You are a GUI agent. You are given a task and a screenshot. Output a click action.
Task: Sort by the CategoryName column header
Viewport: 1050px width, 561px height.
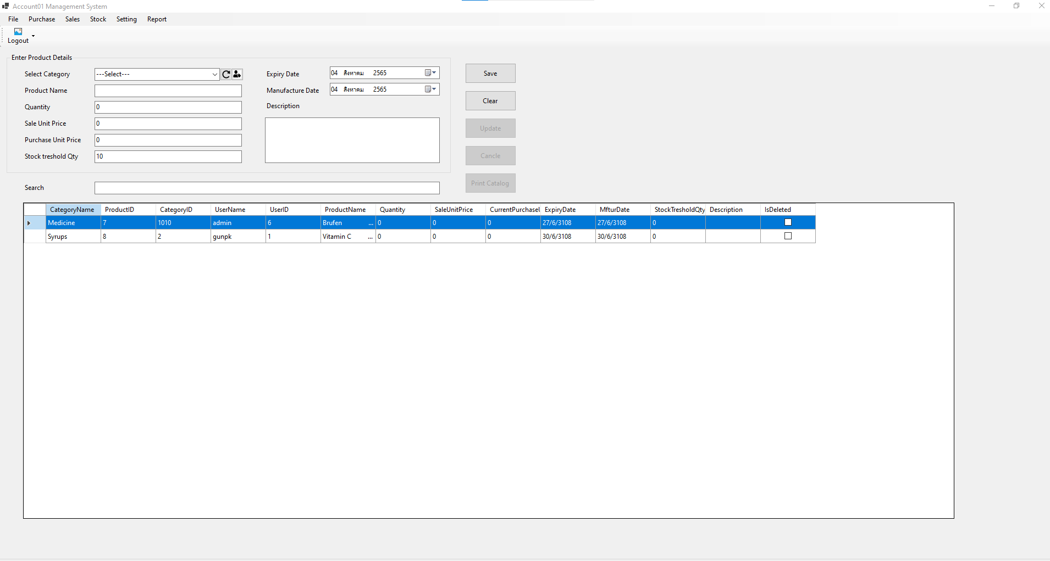coord(72,209)
